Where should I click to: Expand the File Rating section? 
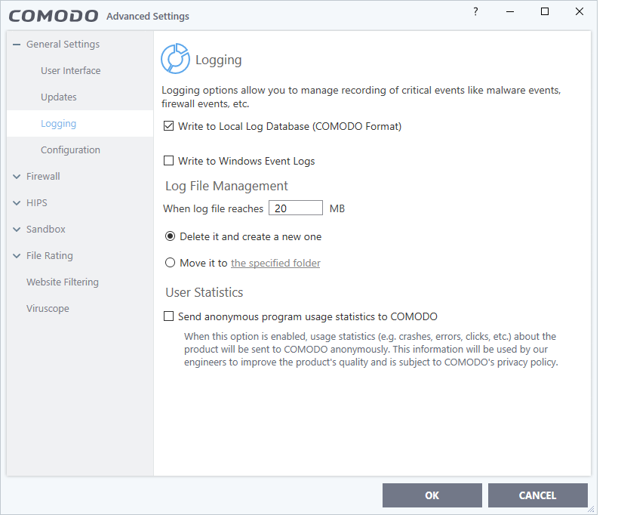pos(17,256)
